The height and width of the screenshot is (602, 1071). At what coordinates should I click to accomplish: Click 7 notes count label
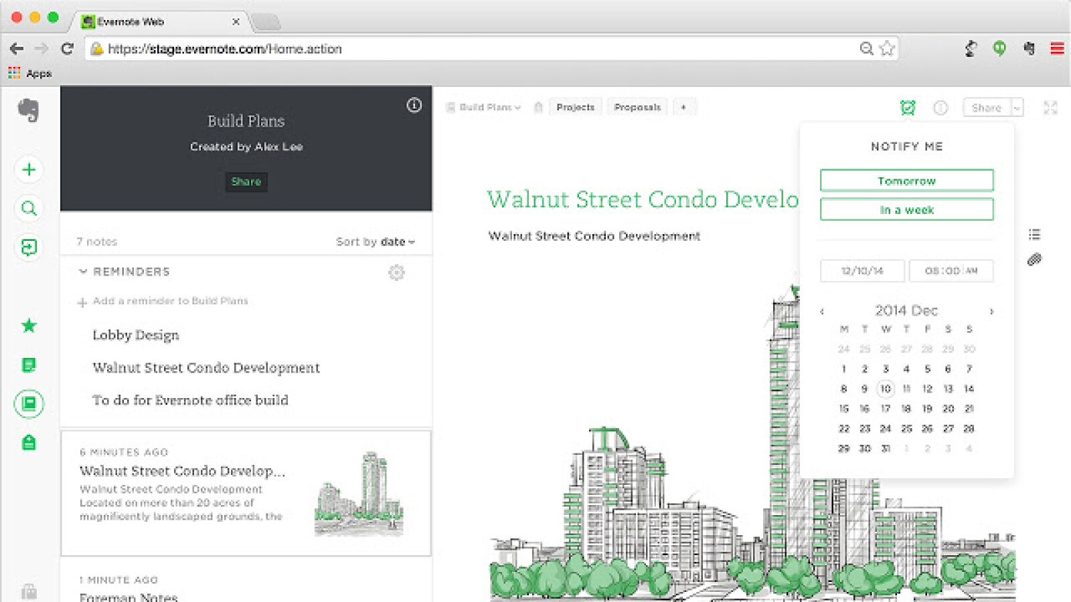pos(96,241)
